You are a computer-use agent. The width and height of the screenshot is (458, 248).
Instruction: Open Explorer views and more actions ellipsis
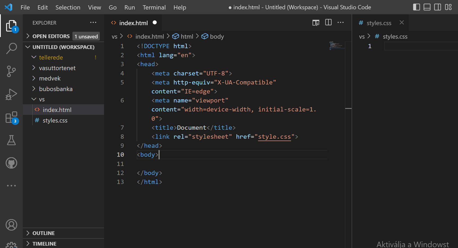coord(93,23)
